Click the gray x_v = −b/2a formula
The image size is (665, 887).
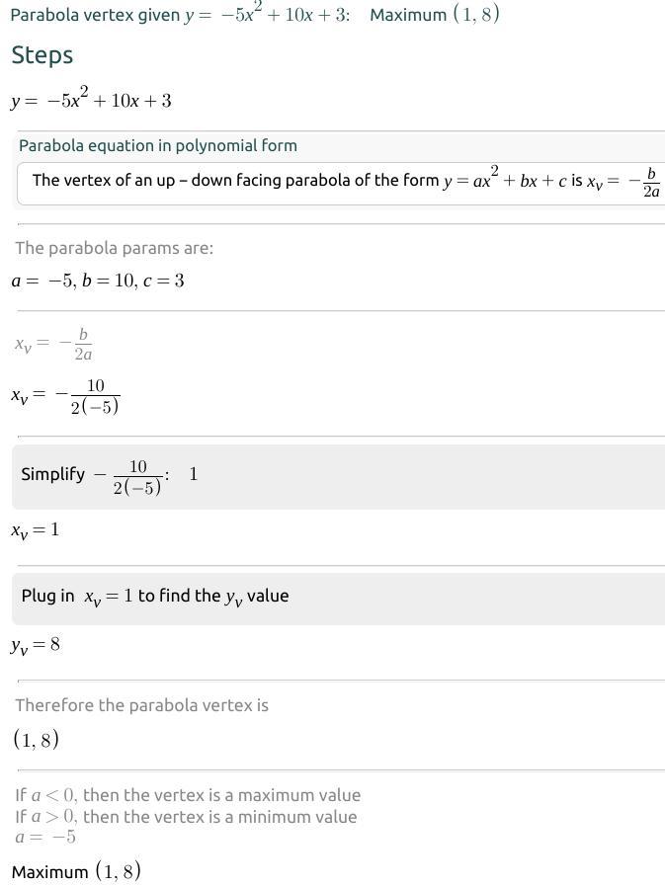pyautogui.click(x=54, y=344)
